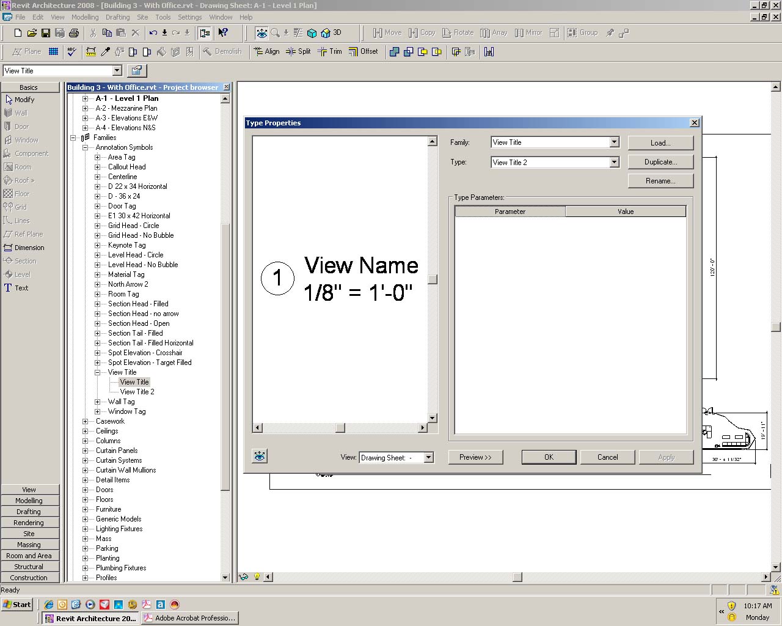Select the Text tool in Basics
This screenshot has height=626, width=782.
(21, 288)
